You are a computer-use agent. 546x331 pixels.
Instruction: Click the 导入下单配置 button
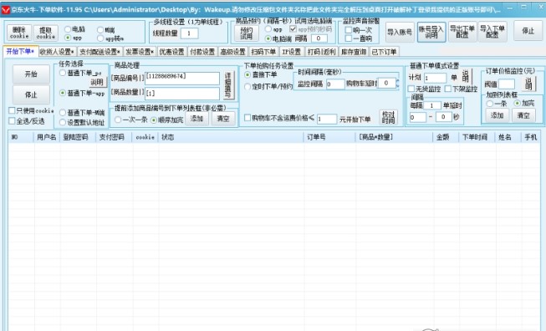click(492, 31)
